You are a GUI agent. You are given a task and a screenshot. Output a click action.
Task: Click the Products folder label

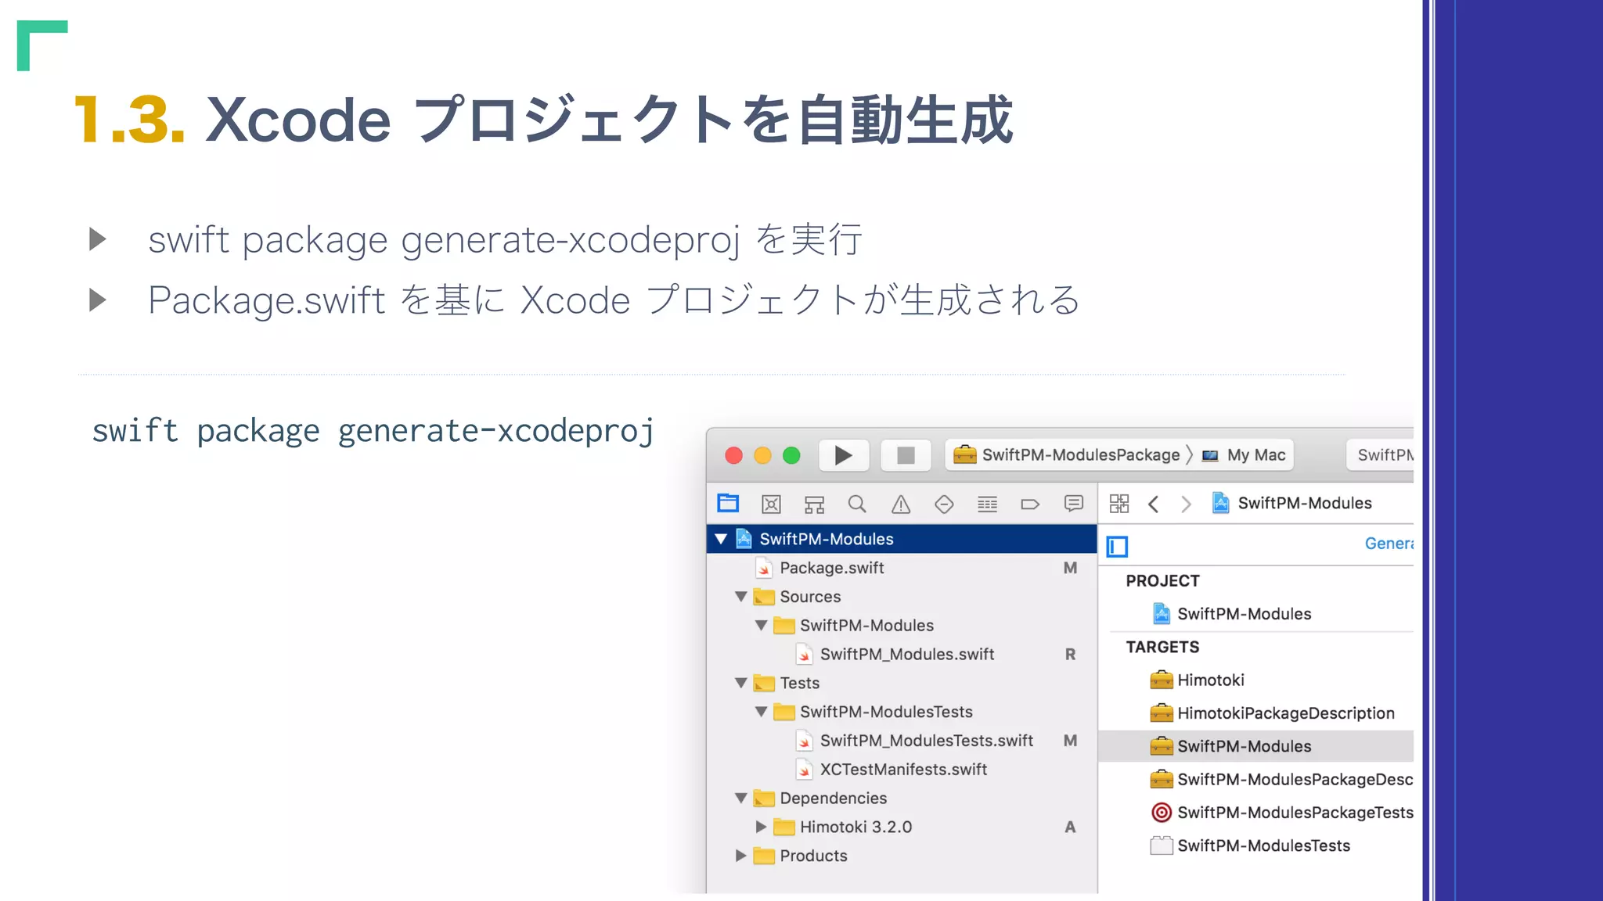pyautogui.click(x=814, y=856)
